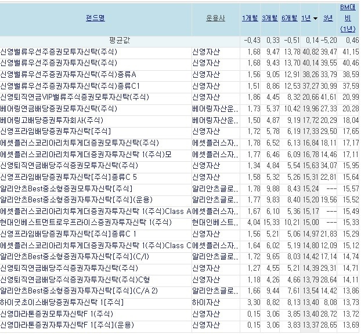
Task: Click 평균값 1년 value 0,14
Action: coord(312,41)
